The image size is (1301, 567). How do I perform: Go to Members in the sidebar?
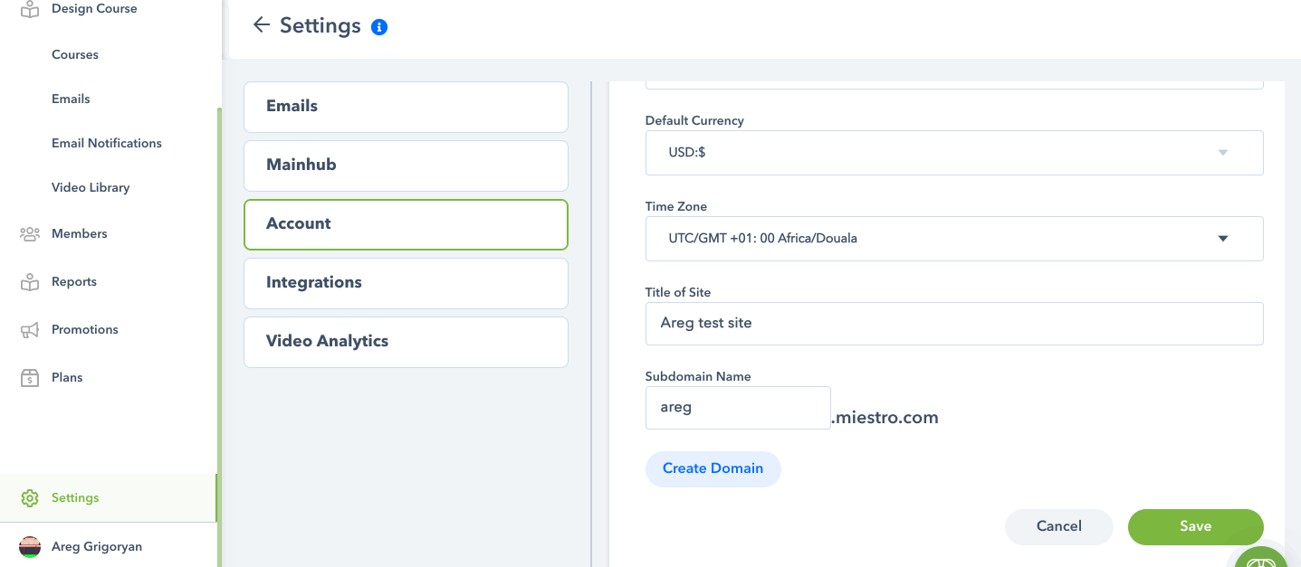coord(80,234)
